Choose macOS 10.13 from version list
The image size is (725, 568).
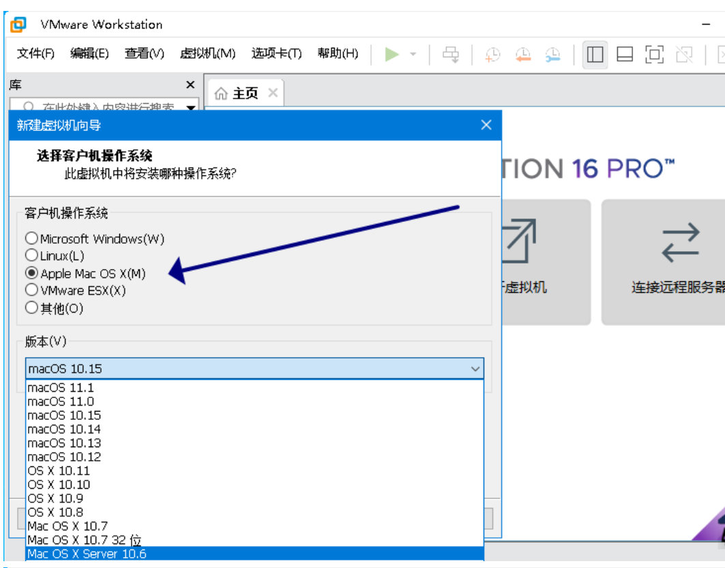[x=254, y=443]
